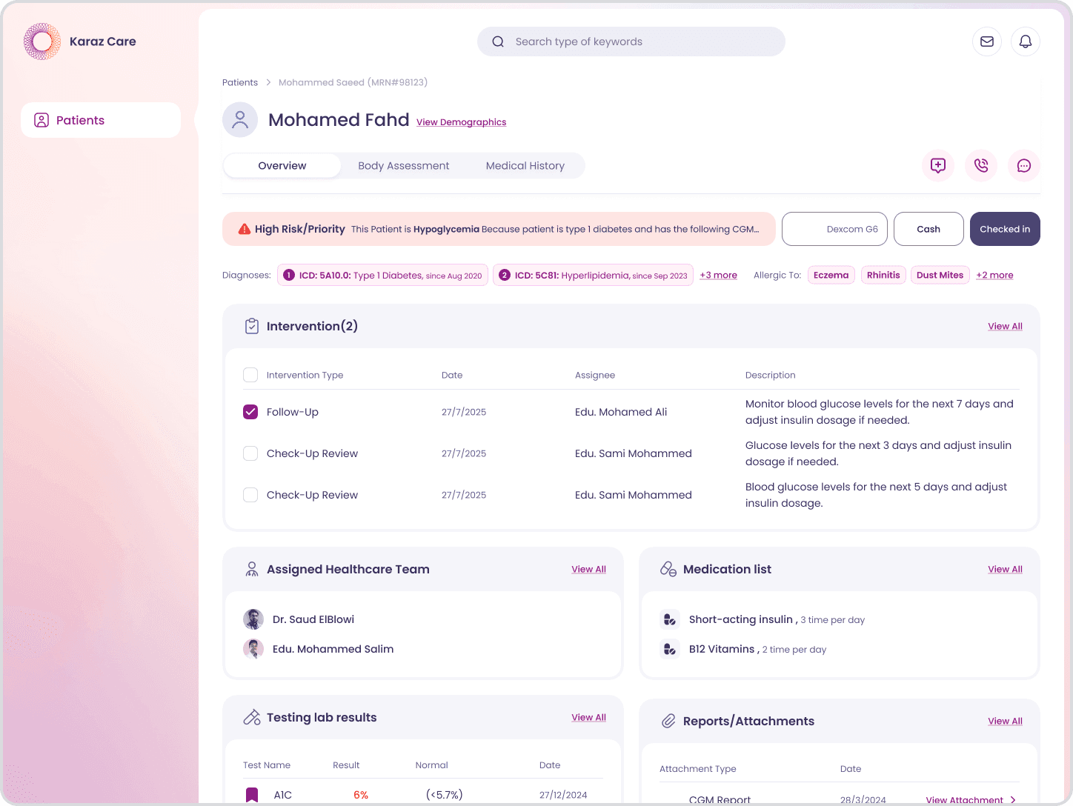The width and height of the screenshot is (1073, 806).
Task: Click the Eczema allergy tag
Action: tap(831, 275)
